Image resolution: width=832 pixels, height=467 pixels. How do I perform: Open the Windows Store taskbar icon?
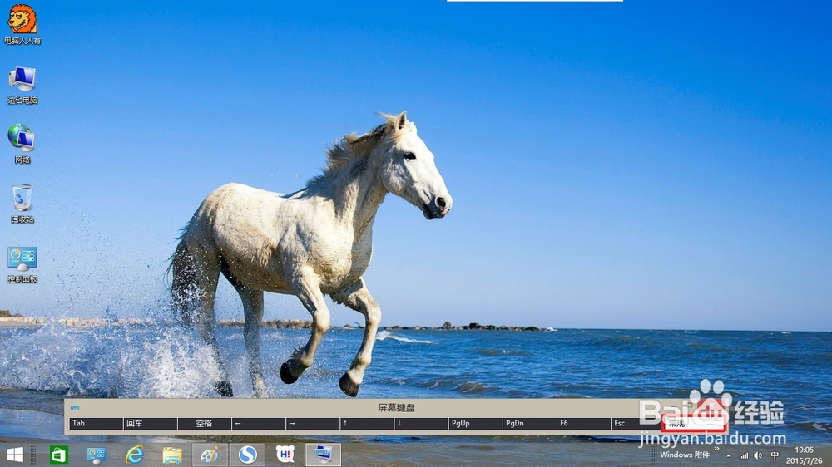[x=58, y=455]
